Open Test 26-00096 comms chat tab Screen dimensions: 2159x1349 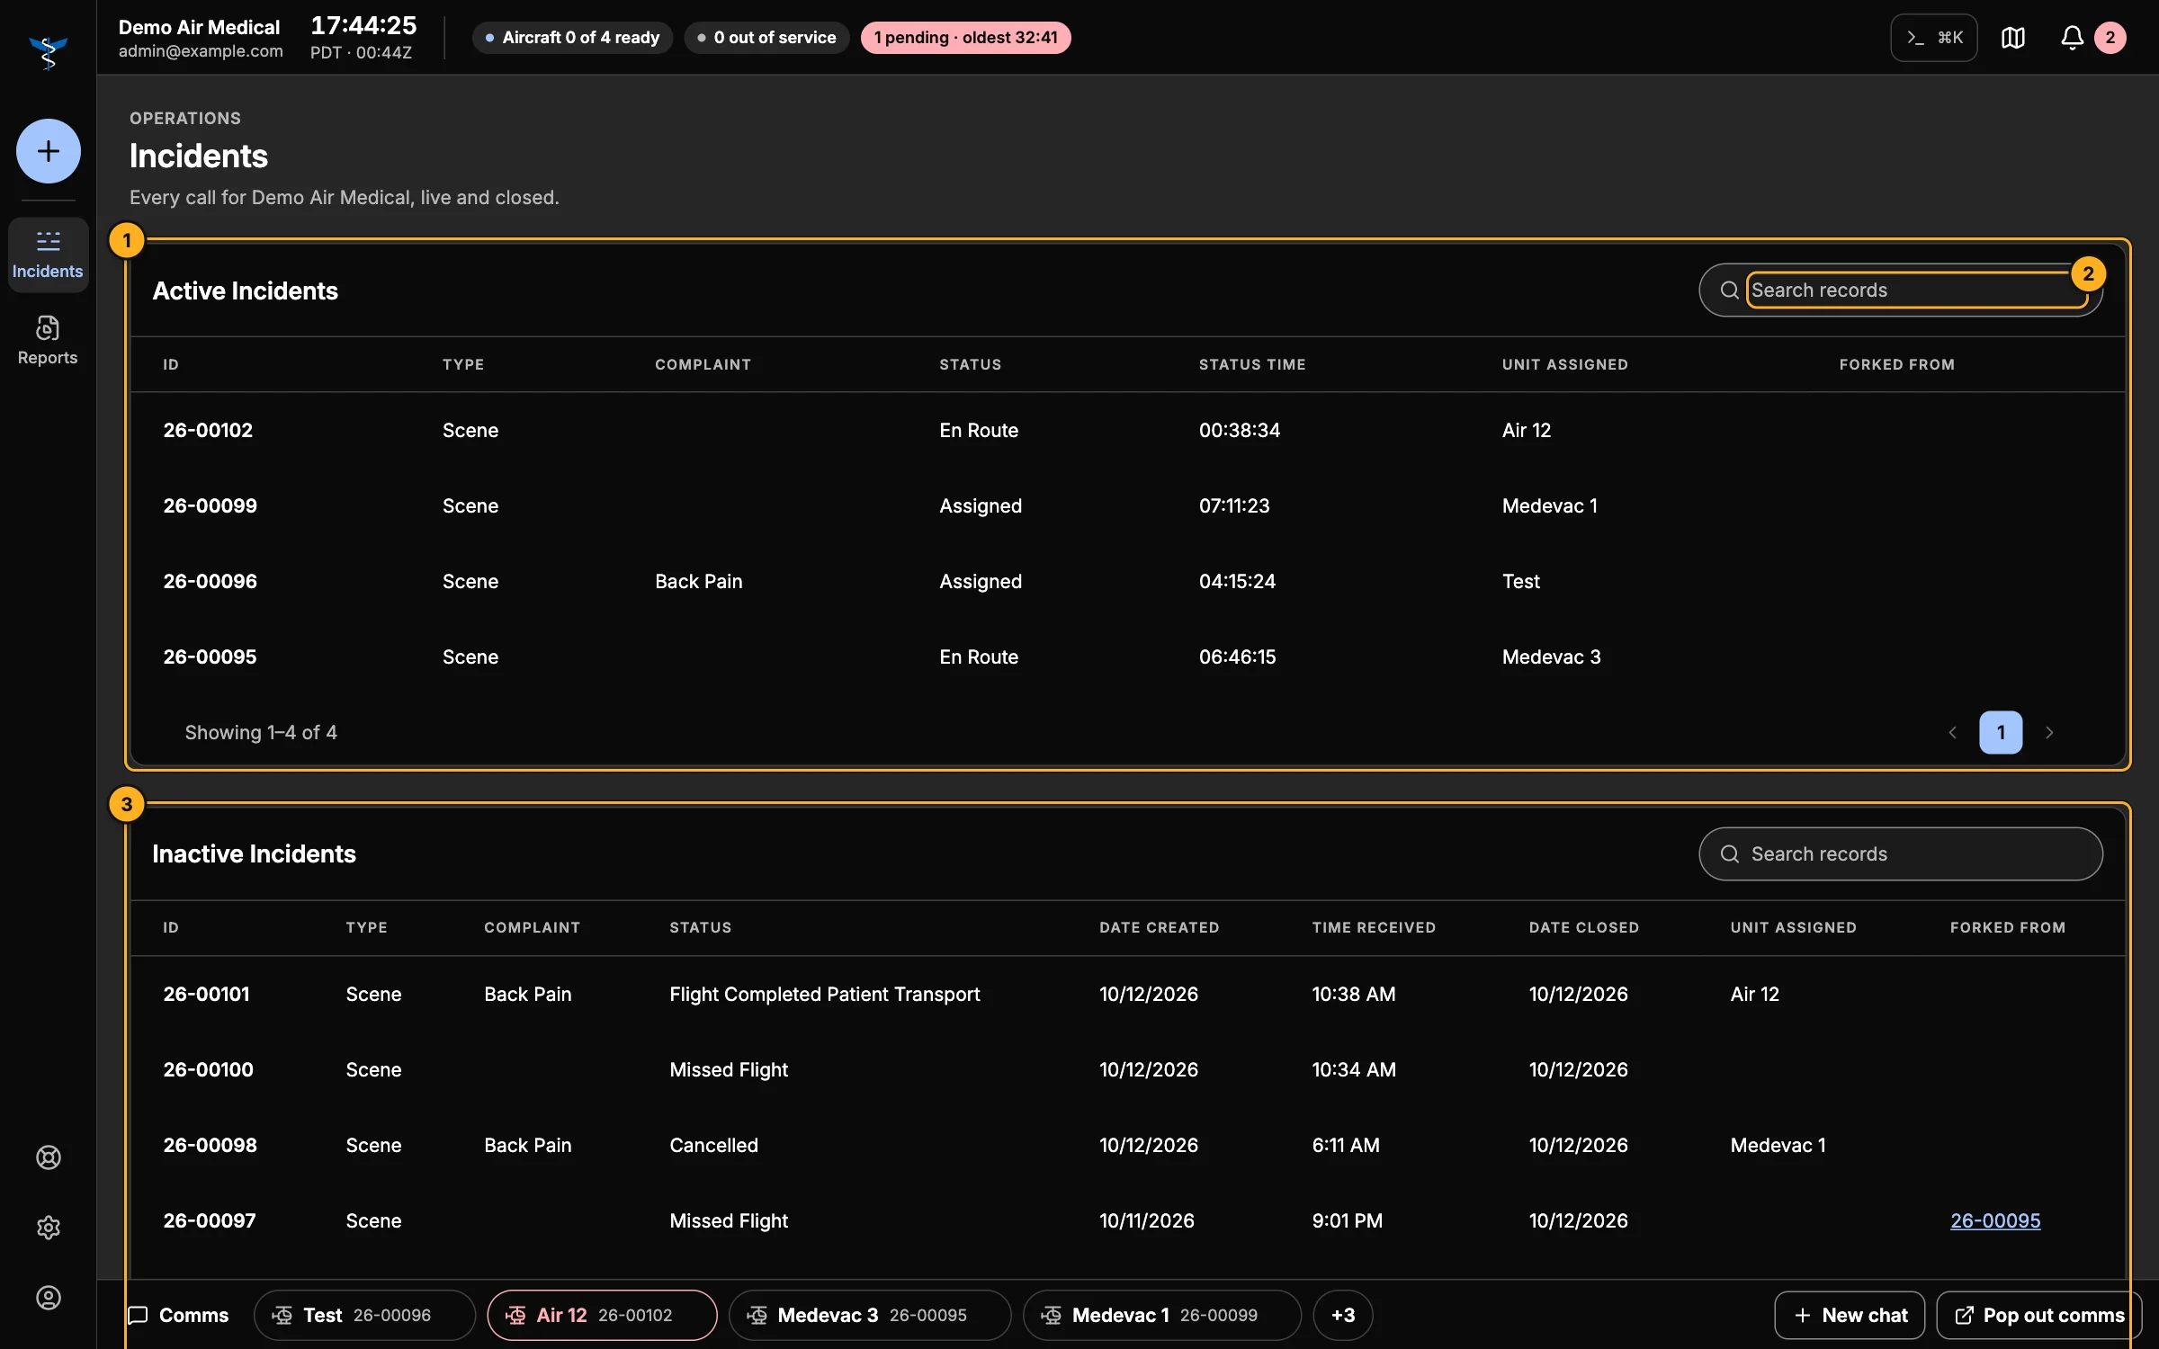[x=364, y=1316]
